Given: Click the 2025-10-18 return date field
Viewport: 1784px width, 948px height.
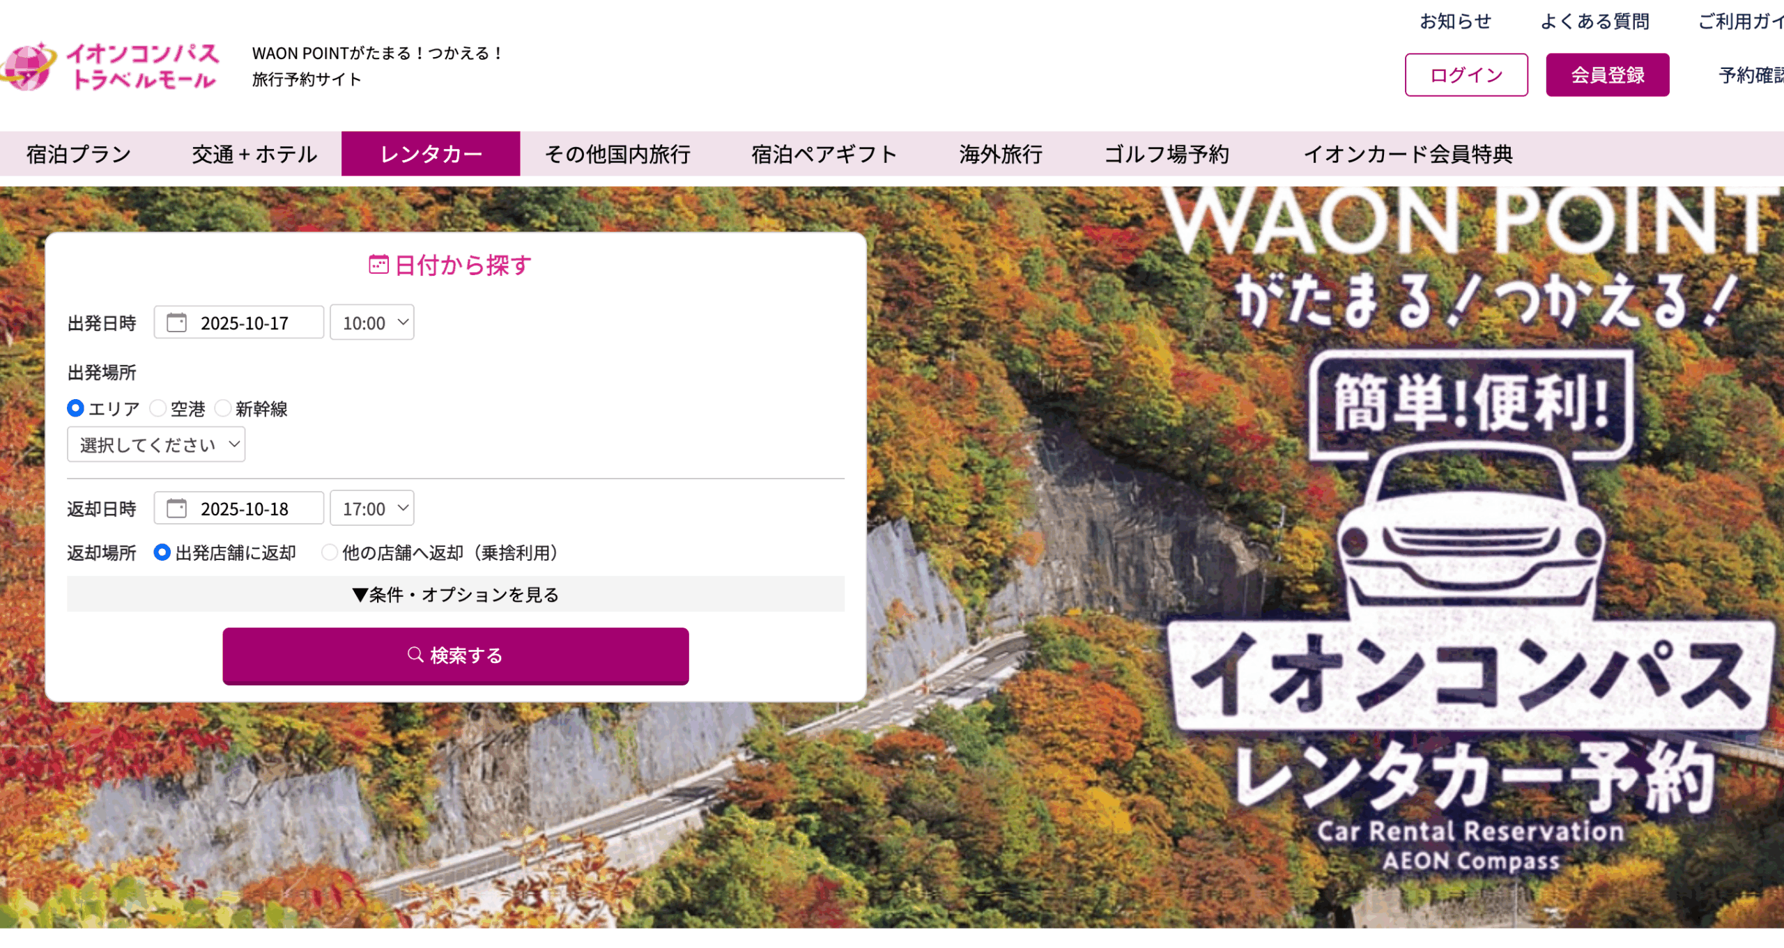Looking at the screenshot, I should [x=239, y=508].
